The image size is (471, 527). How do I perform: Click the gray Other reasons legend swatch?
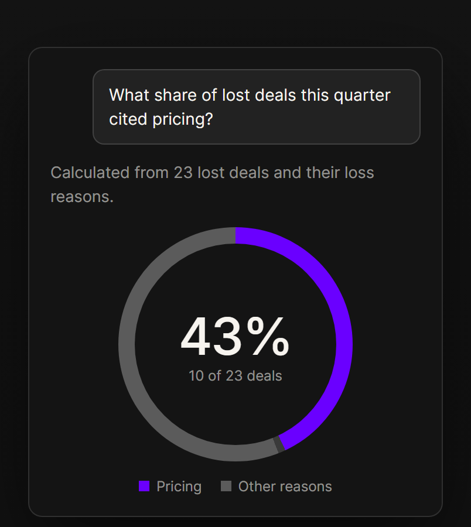pyautogui.click(x=226, y=486)
